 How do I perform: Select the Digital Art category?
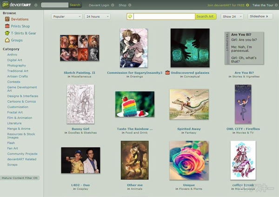(14, 60)
